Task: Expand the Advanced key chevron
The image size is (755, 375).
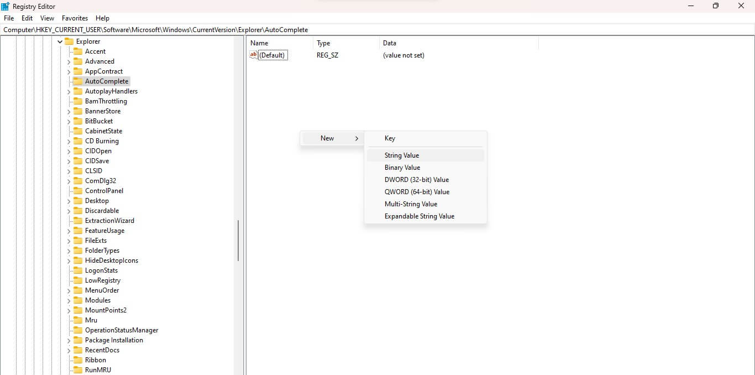Action: 69,61
